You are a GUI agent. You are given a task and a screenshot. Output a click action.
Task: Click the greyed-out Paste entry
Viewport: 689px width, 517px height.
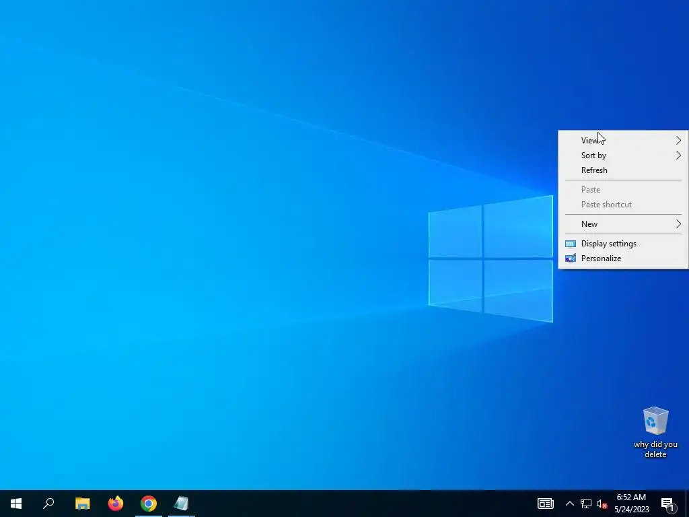click(623, 189)
